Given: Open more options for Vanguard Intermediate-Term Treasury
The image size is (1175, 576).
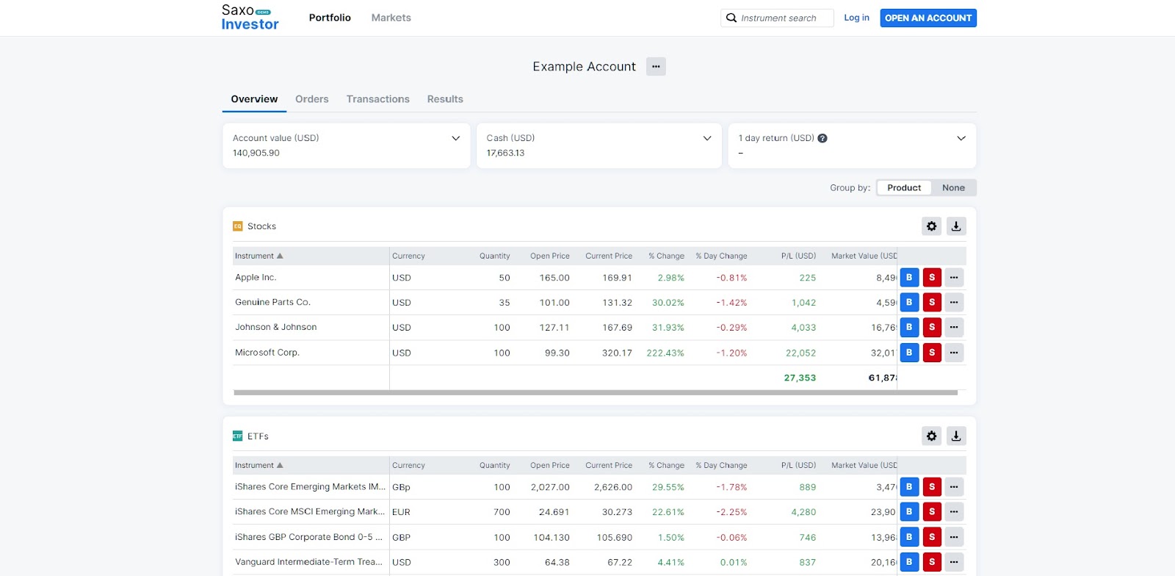Looking at the screenshot, I should (x=954, y=562).
